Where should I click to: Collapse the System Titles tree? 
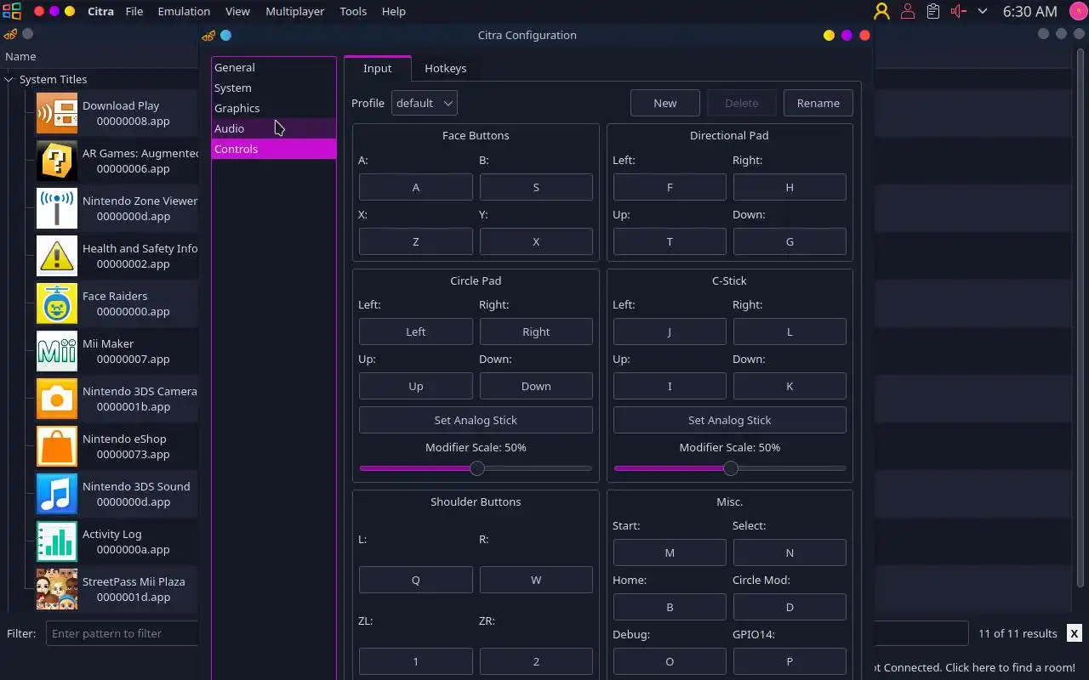9,79
